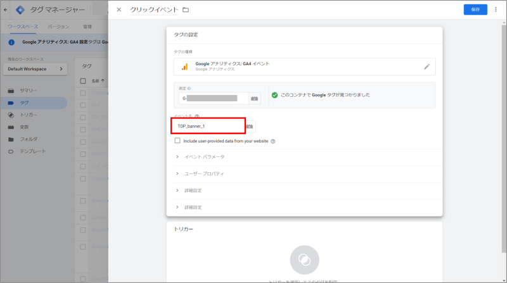Click the green check Google tag found icon
Screen dimensions: 507x283
click(274, 95)
